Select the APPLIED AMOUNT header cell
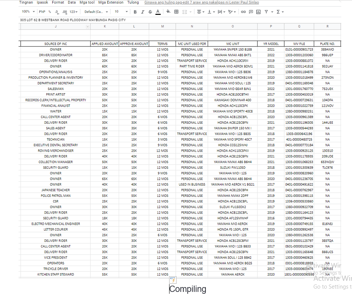352x296 pixels. [105, 44]
